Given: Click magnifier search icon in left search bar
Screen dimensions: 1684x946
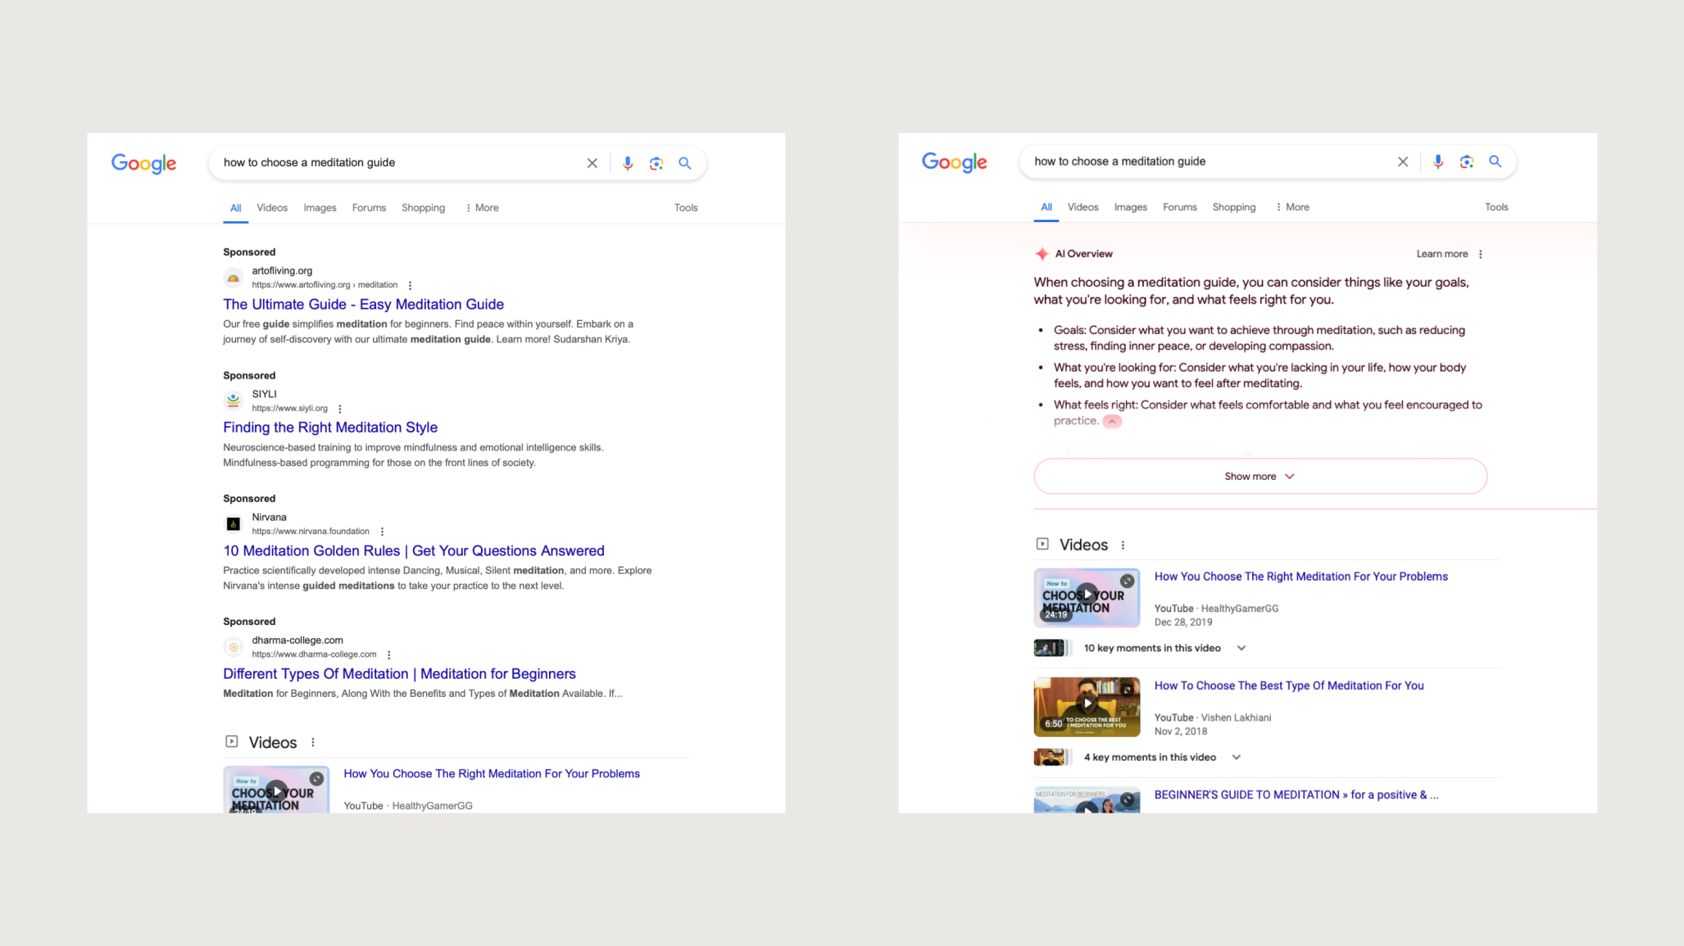Looking at the screenshot, I should [x=685, y=163].
